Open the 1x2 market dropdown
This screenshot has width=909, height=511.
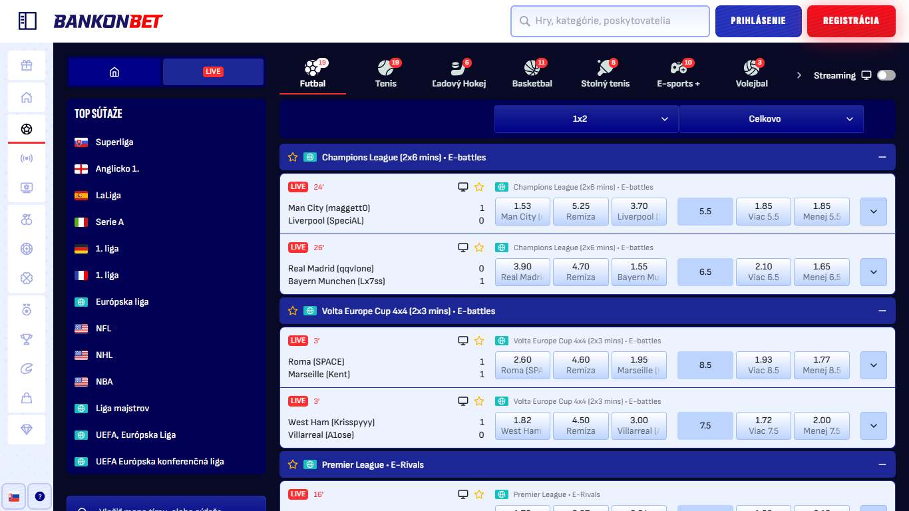(x=586, y=118)
